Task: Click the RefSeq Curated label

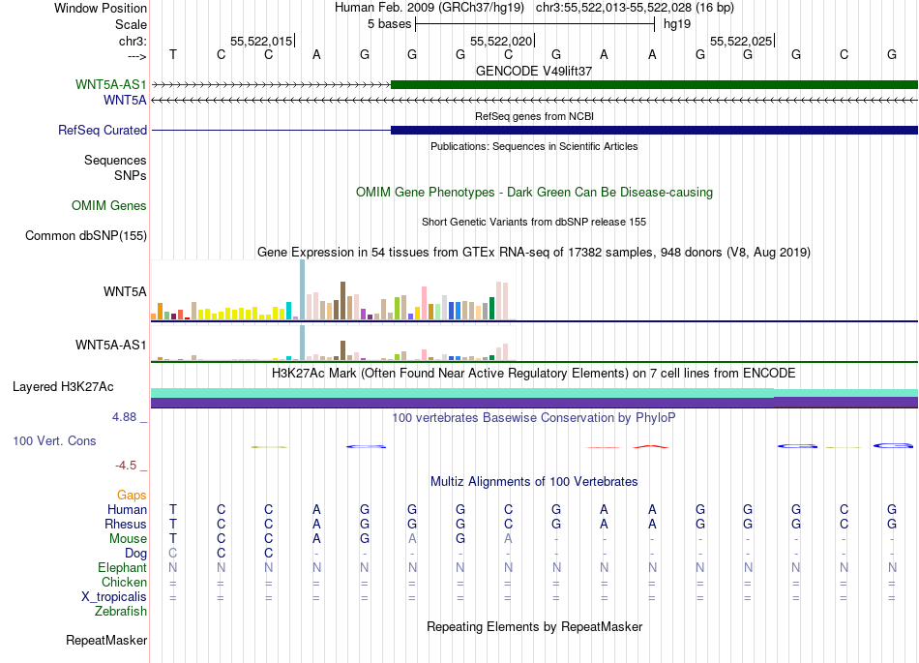Action: pyautogui.click(x=103, y=130)
